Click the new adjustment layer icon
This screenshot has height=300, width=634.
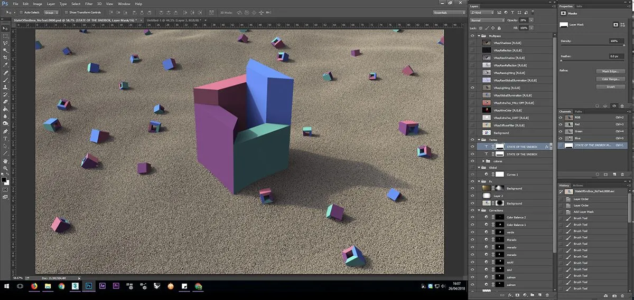click(525, 295)
